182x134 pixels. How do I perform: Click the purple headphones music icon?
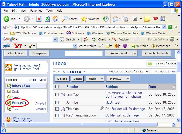click(x=125, y=46)
